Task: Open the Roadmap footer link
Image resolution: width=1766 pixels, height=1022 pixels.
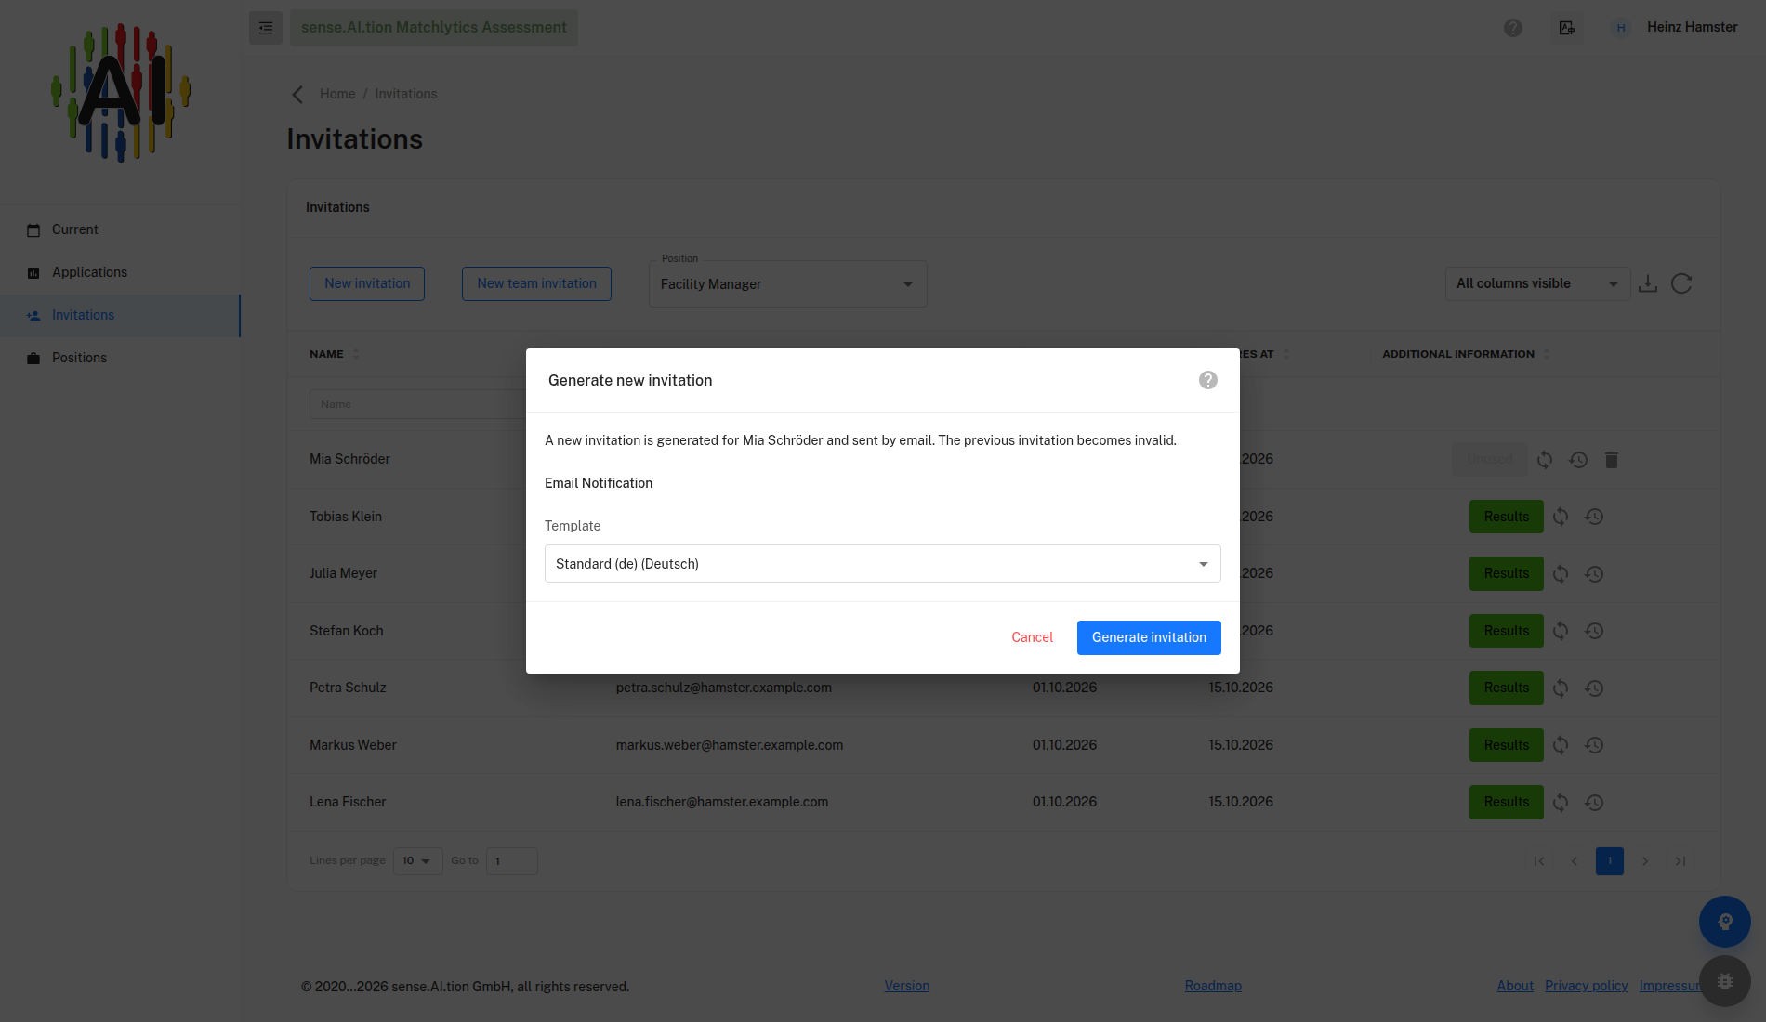Action: (1213, 986)
